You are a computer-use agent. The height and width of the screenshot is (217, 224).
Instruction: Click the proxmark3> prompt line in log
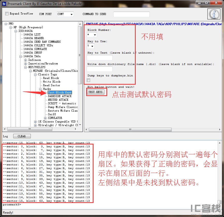(12, 205)
